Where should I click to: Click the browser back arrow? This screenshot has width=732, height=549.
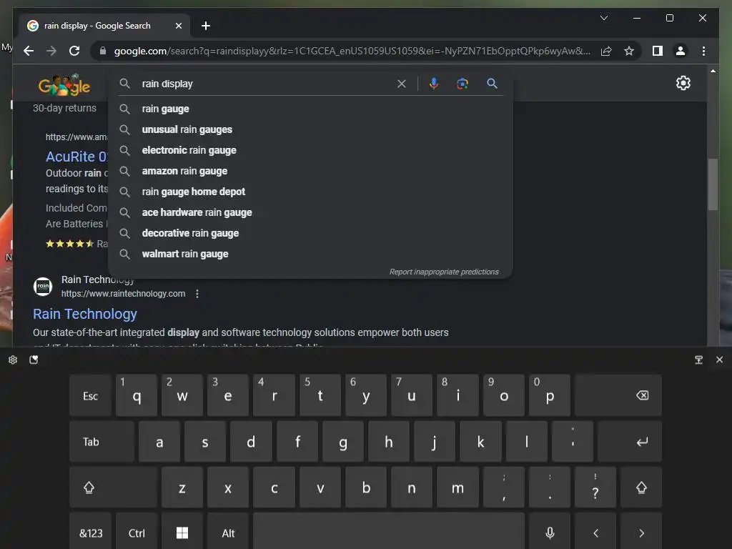click(x=29, y=51)
